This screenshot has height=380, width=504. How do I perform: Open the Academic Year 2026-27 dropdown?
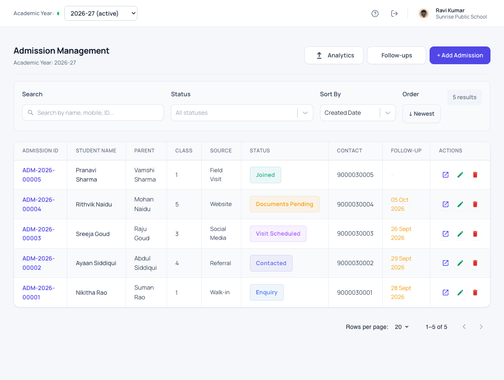coord(101,14)
